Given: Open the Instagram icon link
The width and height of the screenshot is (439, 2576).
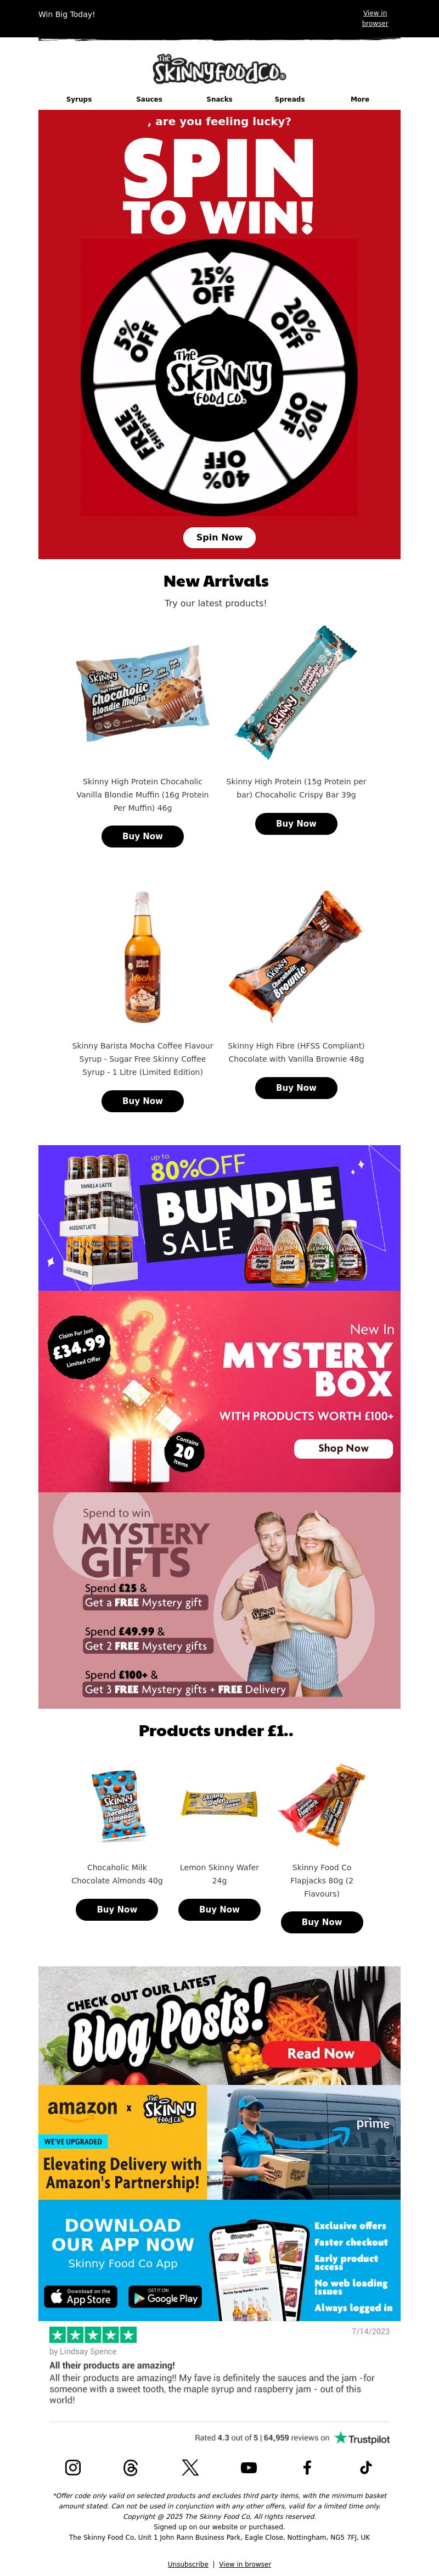Looking at the screenshot, I should tap(73, 2467).
